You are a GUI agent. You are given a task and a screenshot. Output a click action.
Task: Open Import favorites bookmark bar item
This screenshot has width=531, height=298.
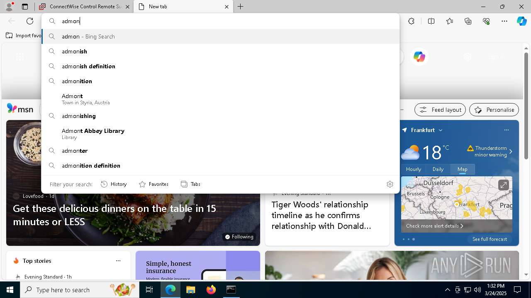(x=24, y=36)
